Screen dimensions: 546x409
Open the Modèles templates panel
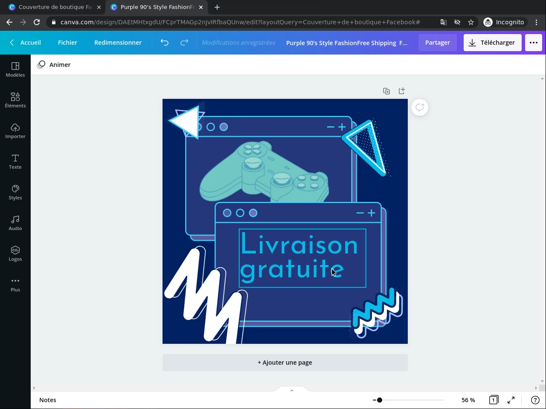pos(15,69)
